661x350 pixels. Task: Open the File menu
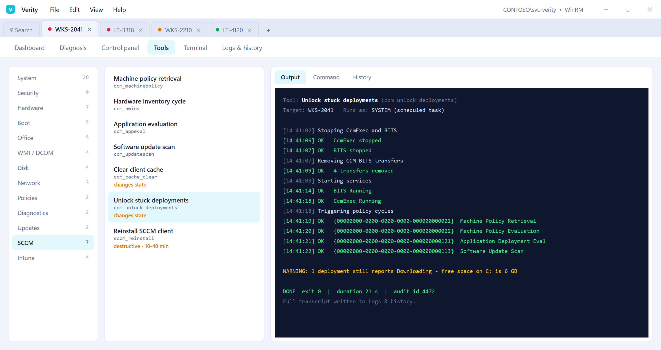point(54,10)
